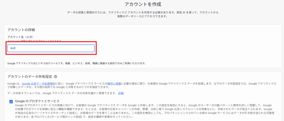This screenshot has height=121, width=284.
Task: Click the データ共有オプションでは sentence text
Action: pos(62,93)
